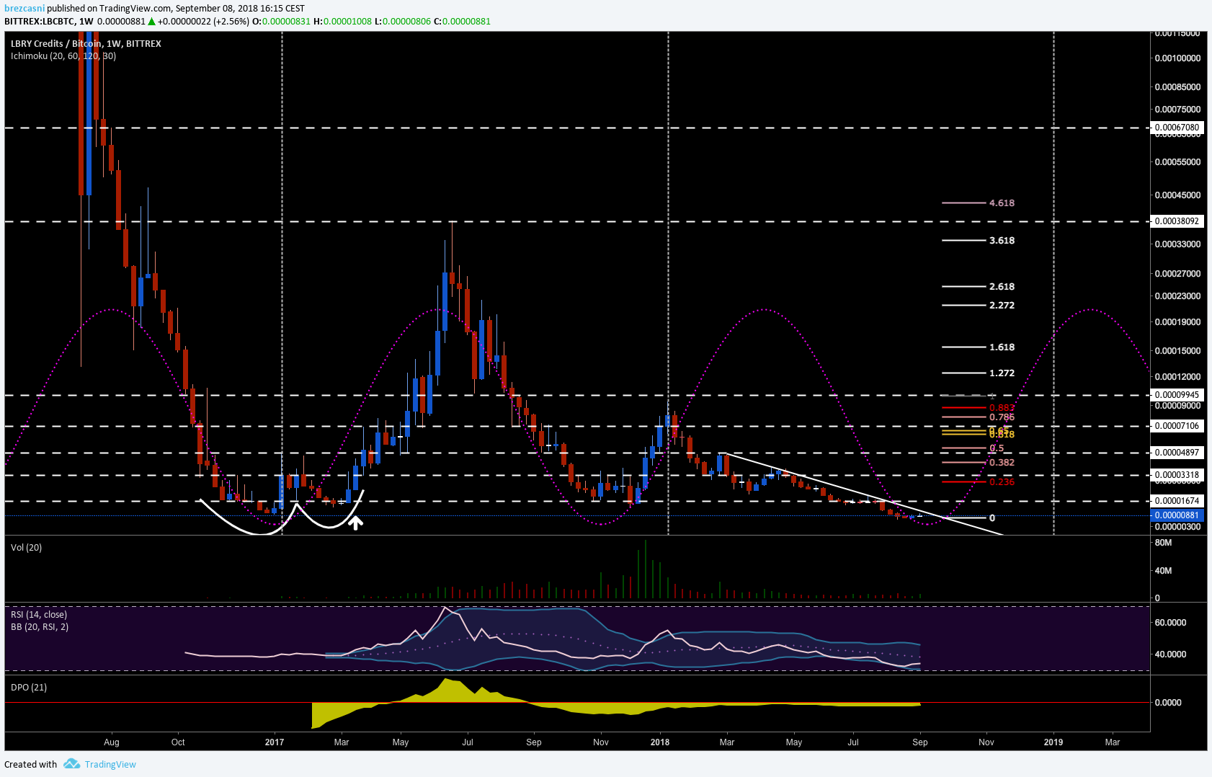Image resolution: width=1212 pixels, height=777 pixels.
Task: Select the white up-arrow drawing on the chart
Action: point(355,523)
